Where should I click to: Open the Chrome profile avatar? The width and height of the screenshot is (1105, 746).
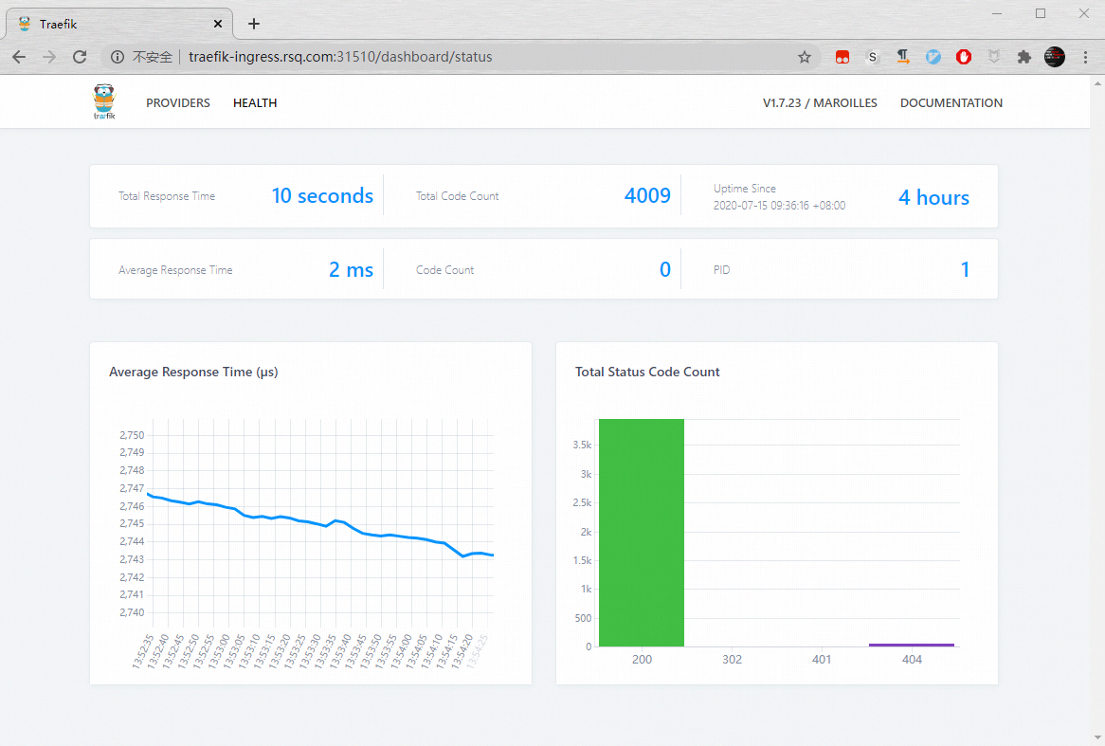pyautogui.click(x=1054, y=57)
